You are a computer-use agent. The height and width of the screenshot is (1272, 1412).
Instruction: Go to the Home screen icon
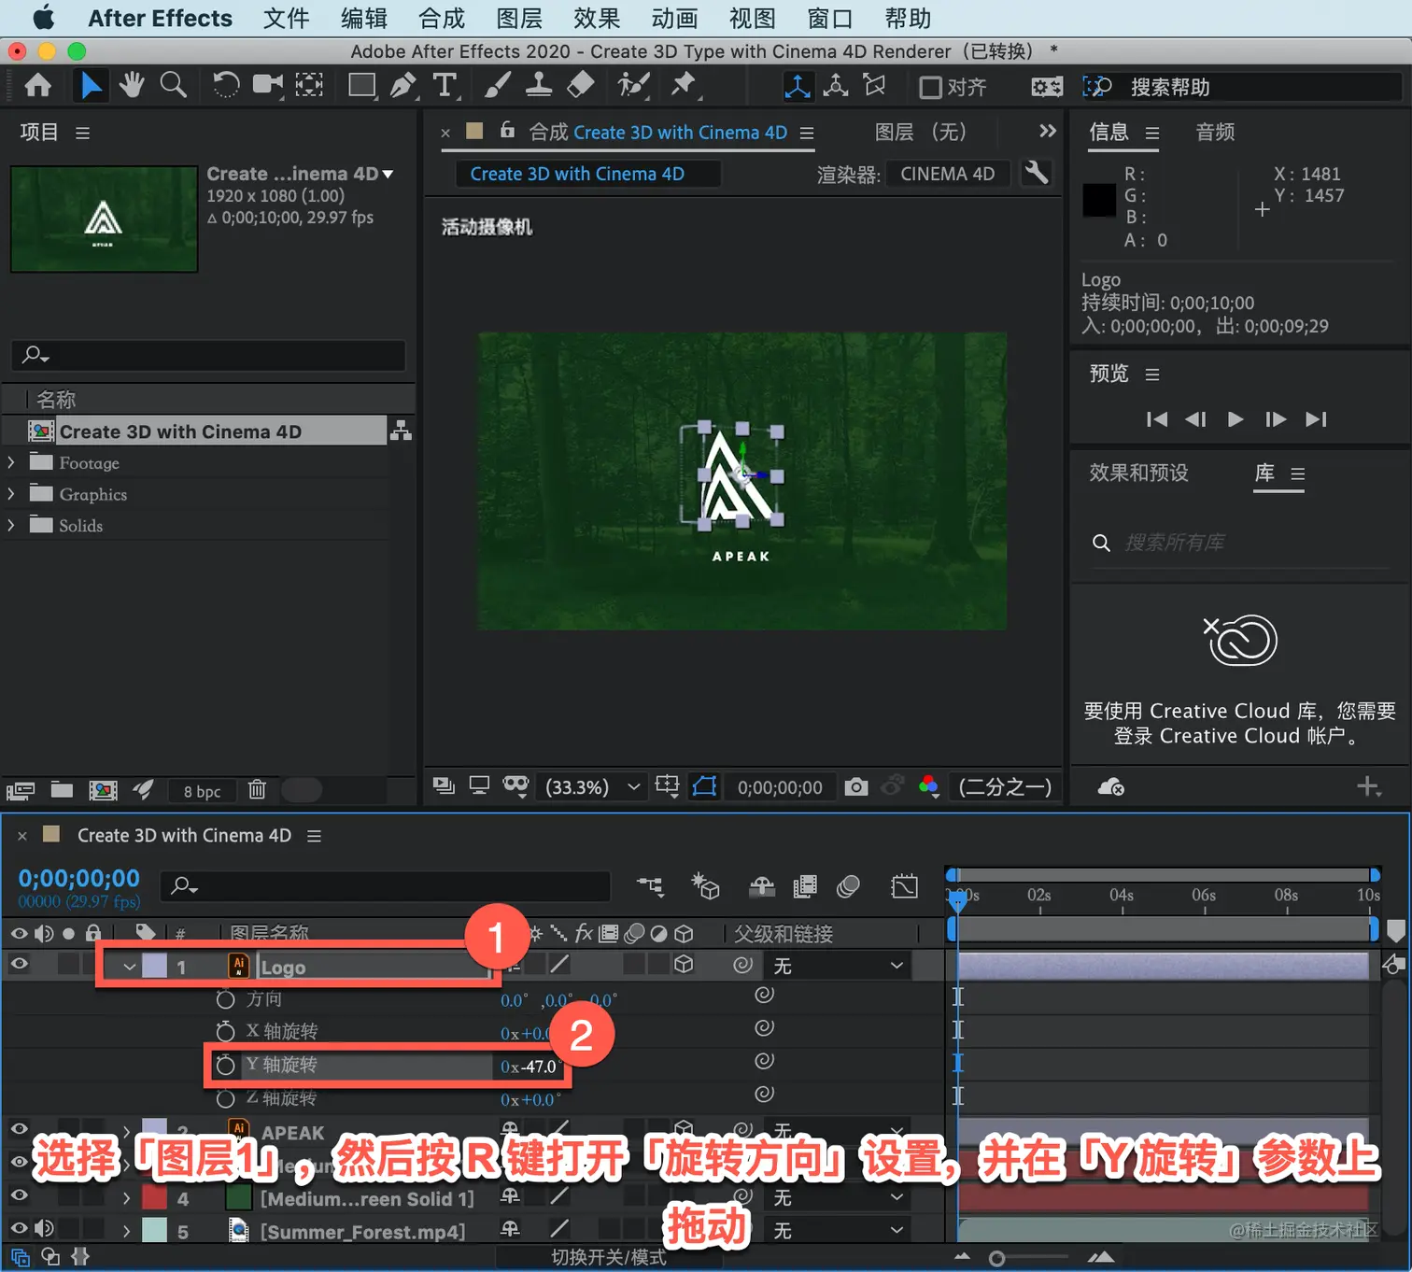pyautogui.click(x=37, y=86)
